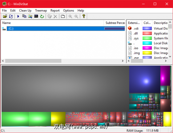Click 'Local Disk' description text

[x=161, y=43]
